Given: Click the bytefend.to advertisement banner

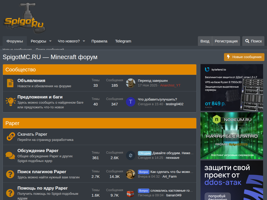Looking at the screenshot, I should pyautogui.click(x=232, y=87).
